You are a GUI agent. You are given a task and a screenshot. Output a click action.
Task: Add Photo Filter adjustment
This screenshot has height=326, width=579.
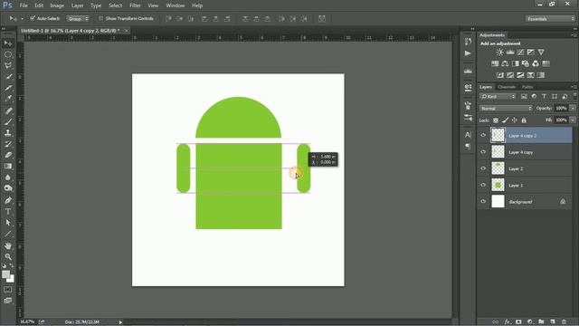pyautogui.click(x=526, y=63)
